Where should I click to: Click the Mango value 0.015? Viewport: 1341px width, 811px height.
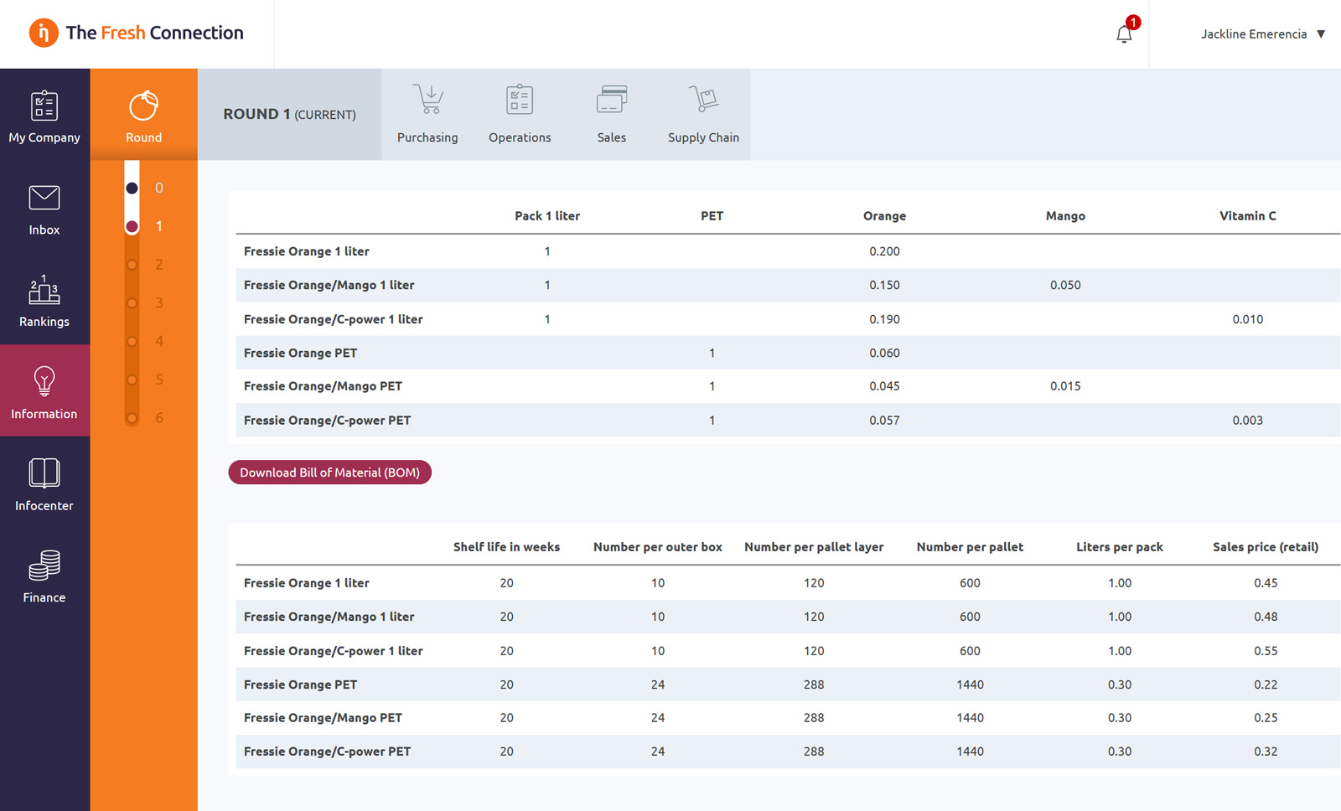point(1065,386)
